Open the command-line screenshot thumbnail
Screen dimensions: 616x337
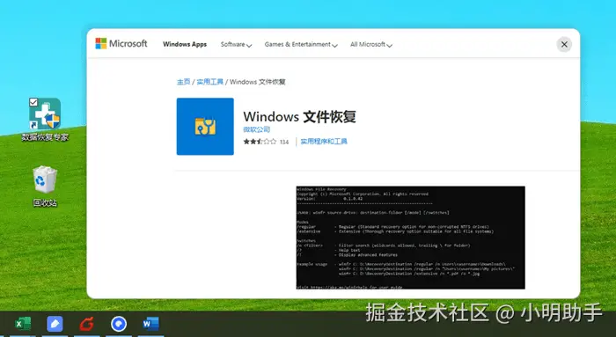[411, 238]
